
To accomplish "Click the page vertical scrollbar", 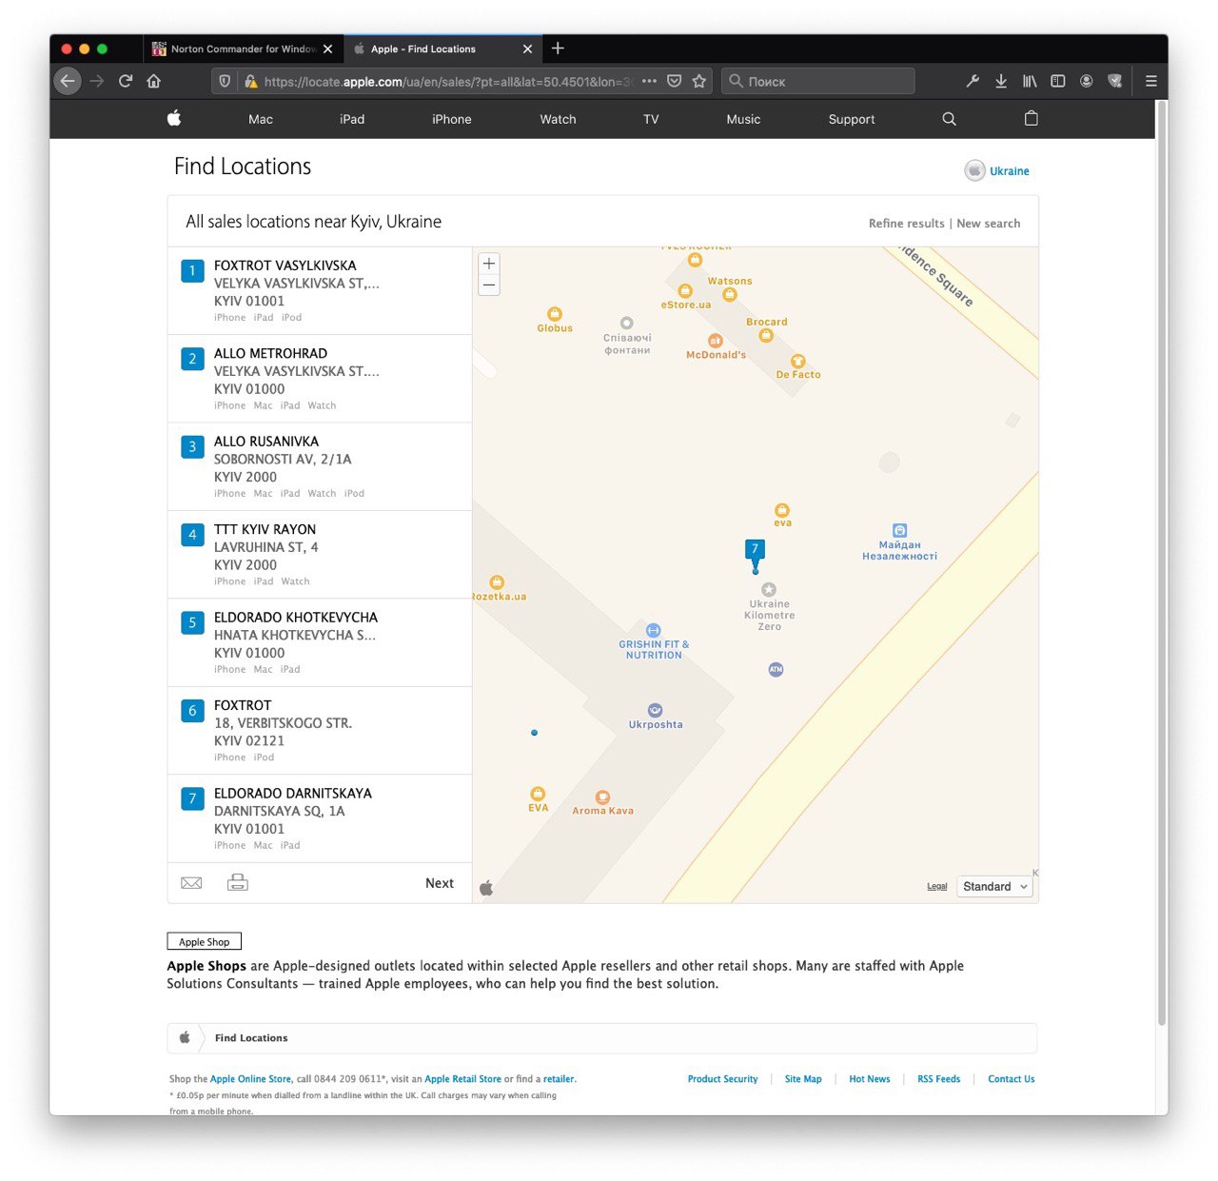I will tap(1161, 561).
